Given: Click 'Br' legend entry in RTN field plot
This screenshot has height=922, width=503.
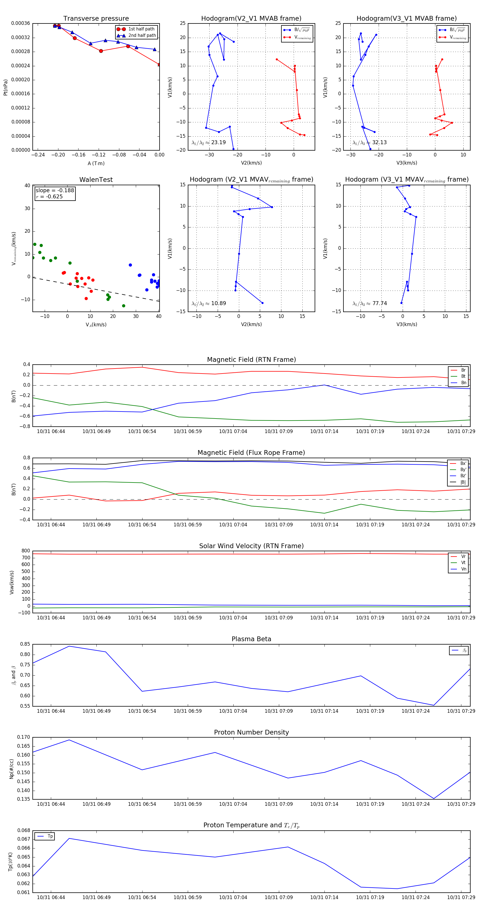Looking at the screenshot, I should point(459,370).
